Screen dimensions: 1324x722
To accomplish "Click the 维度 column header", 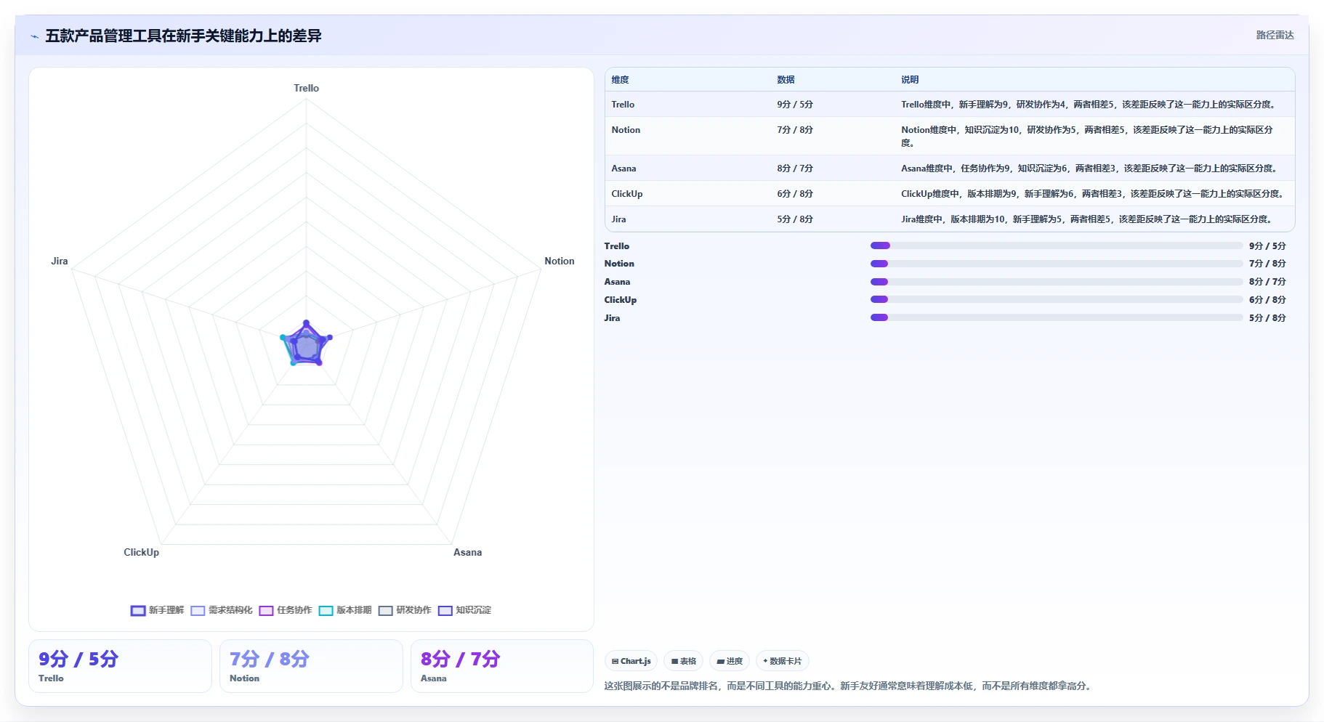I will (620, 80).
